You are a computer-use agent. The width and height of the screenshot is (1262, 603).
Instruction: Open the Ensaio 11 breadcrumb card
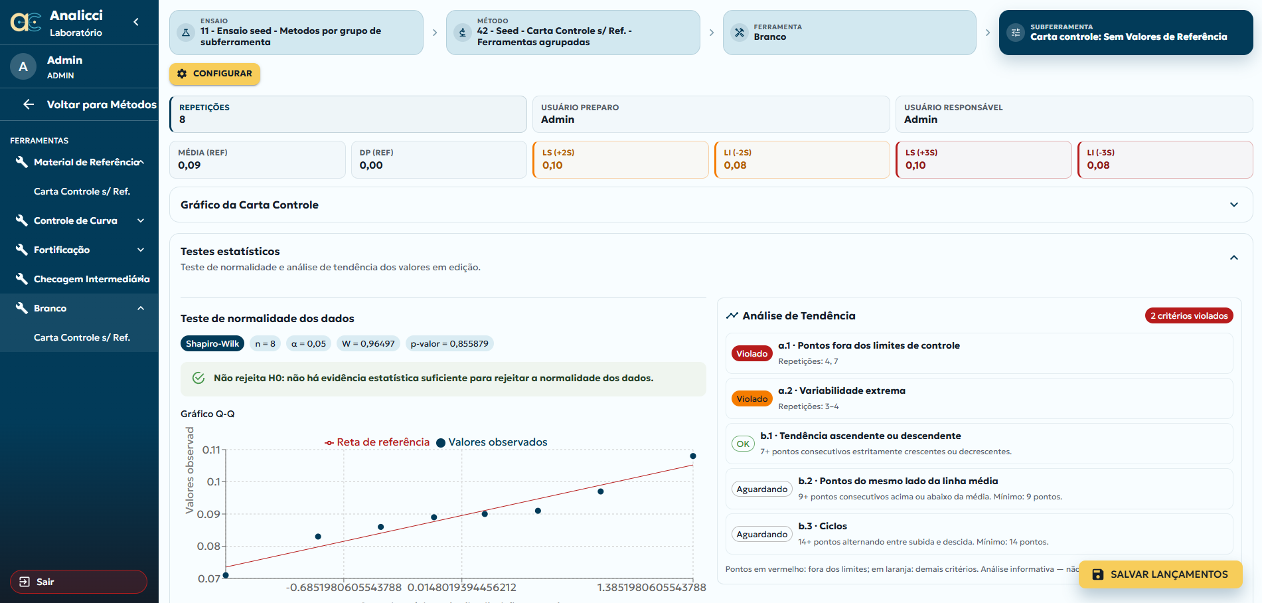pos(296,32)
